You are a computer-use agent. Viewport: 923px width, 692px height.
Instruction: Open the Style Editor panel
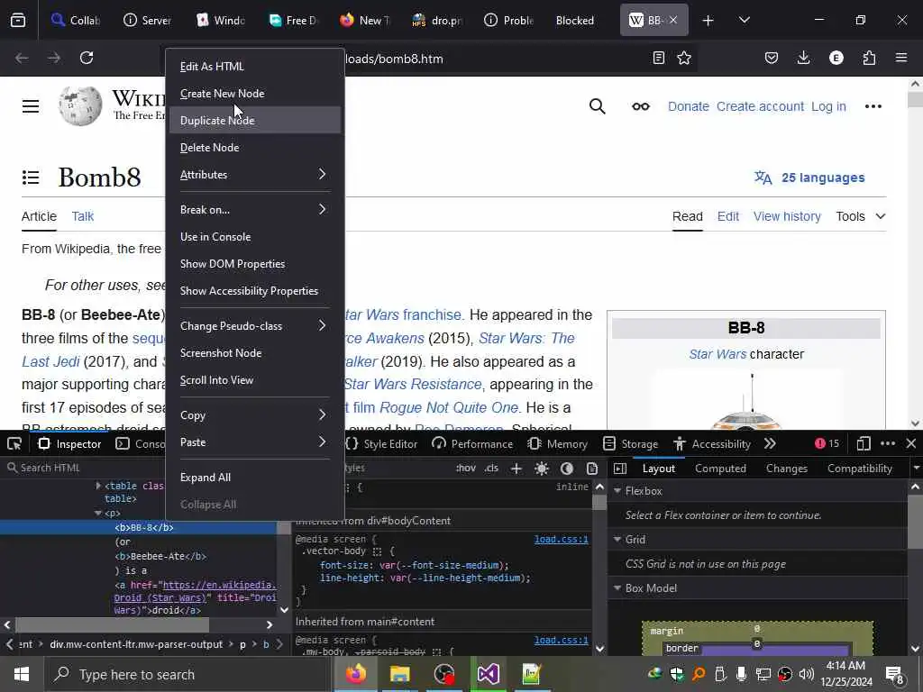(x=381, y=443)
